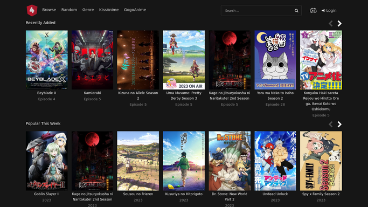Advance Popular This Week carousel forward
The height and width of the screenshot is (207, 368).
(339, 124)
